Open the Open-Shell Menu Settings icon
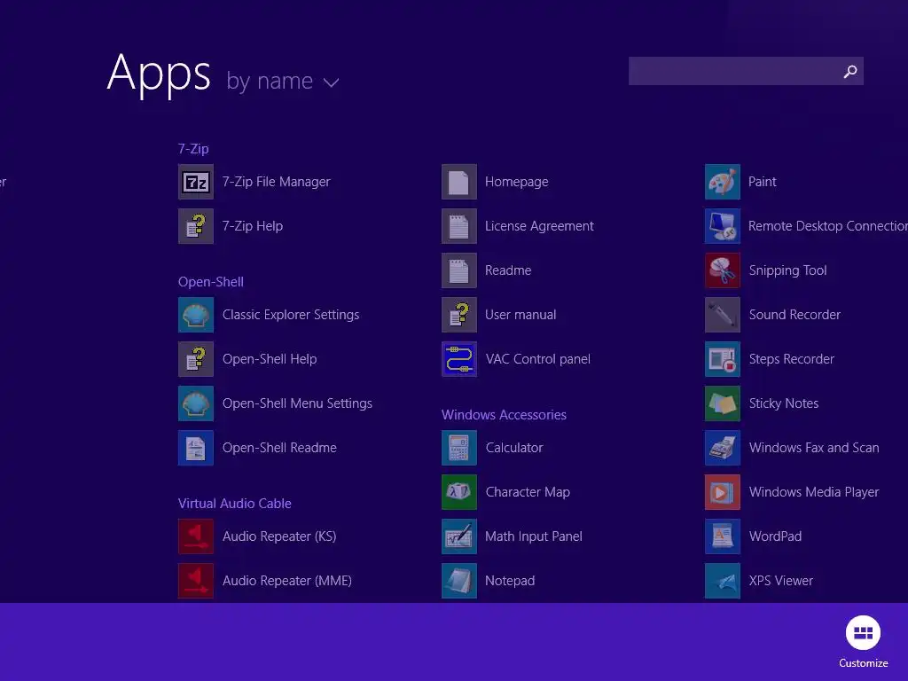 (x=196, y=403)
